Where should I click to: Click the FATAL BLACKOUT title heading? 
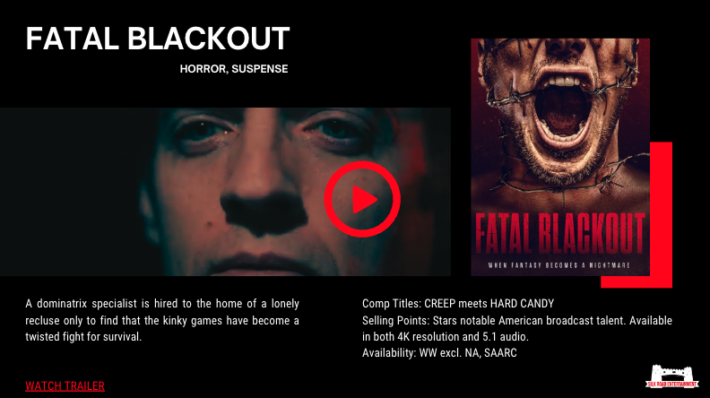(x=158, y=39)
